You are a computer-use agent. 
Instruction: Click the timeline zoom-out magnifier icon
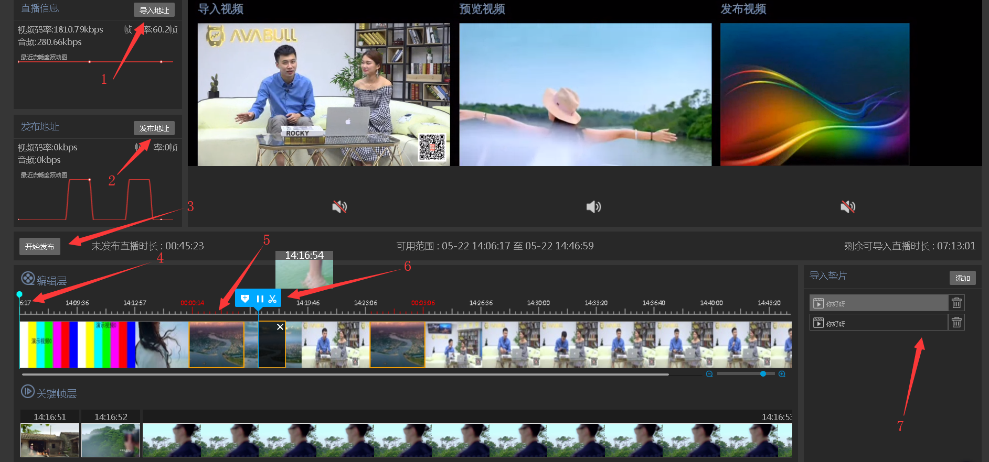point(709,374)
